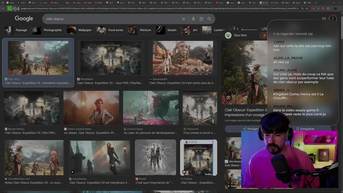The image size is (343, 193).
Task: Open Google Lens image search in search bar
Action: point(201,19)
